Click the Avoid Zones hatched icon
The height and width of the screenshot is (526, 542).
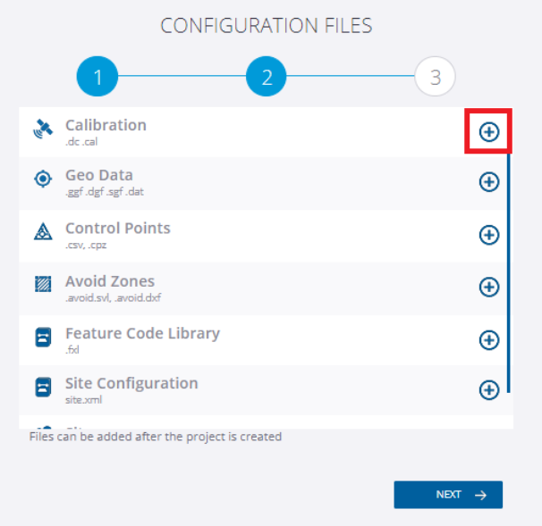tap(43, 286)
